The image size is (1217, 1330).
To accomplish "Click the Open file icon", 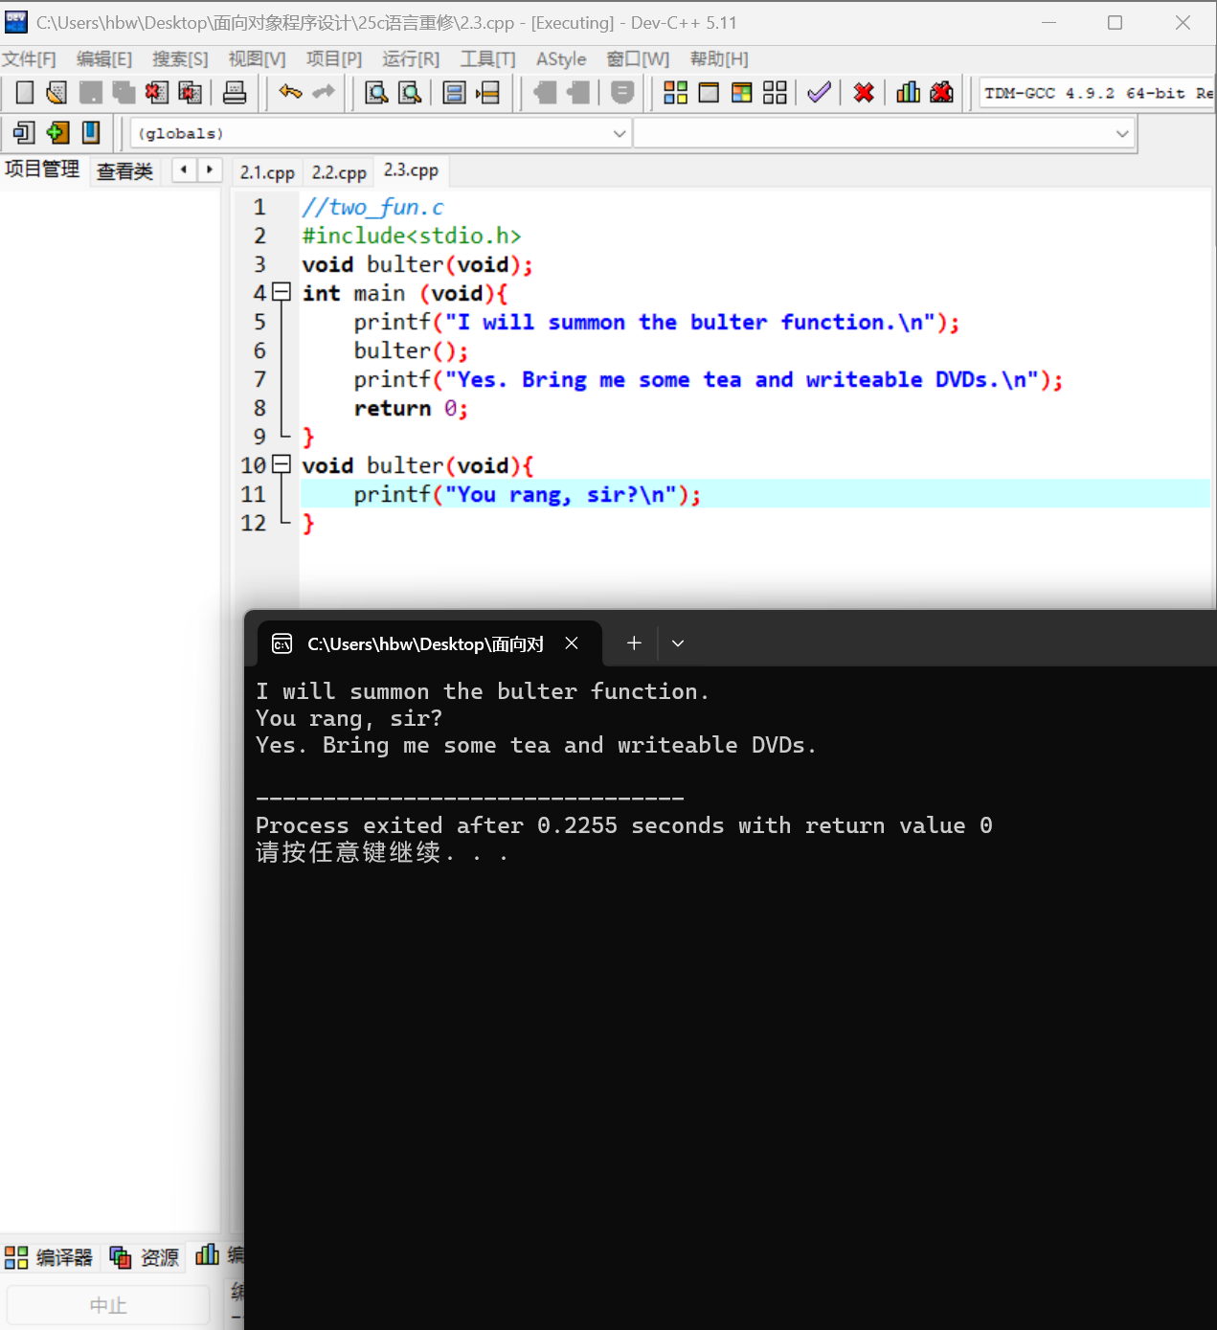I will (56, 93).
